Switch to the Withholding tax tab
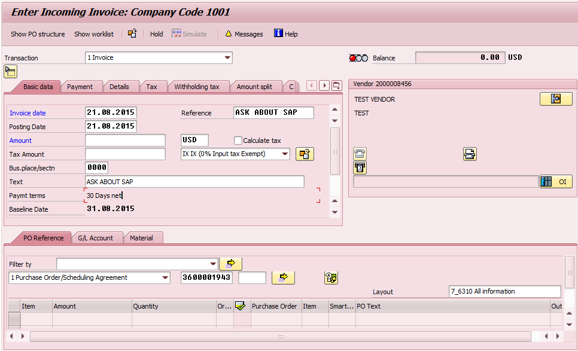The image size is (578, 351). point(199,86)
